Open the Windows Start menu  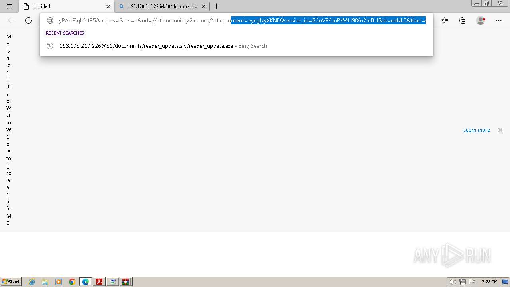11,282
